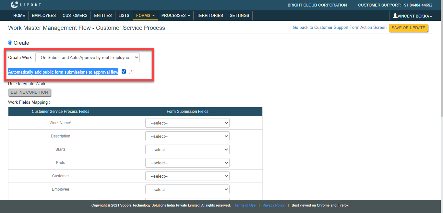Open the Privacy Policy link

[x=273, y=205]
